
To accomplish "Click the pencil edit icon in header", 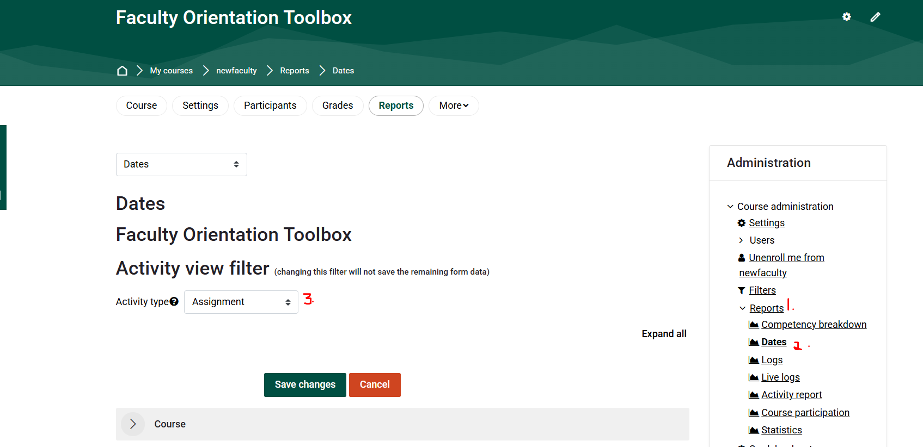I will (875, 17).
